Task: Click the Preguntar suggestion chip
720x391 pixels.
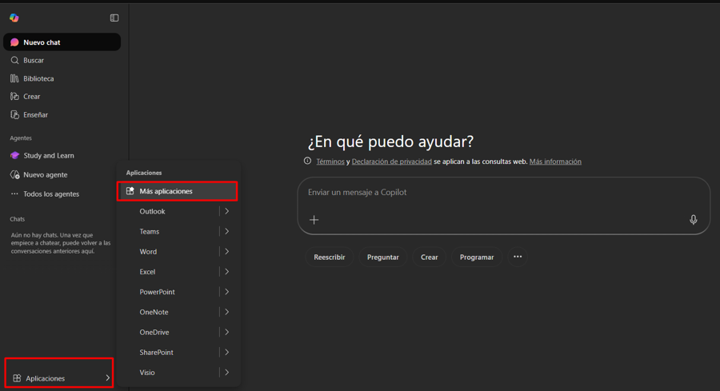Action: point(383,257)
